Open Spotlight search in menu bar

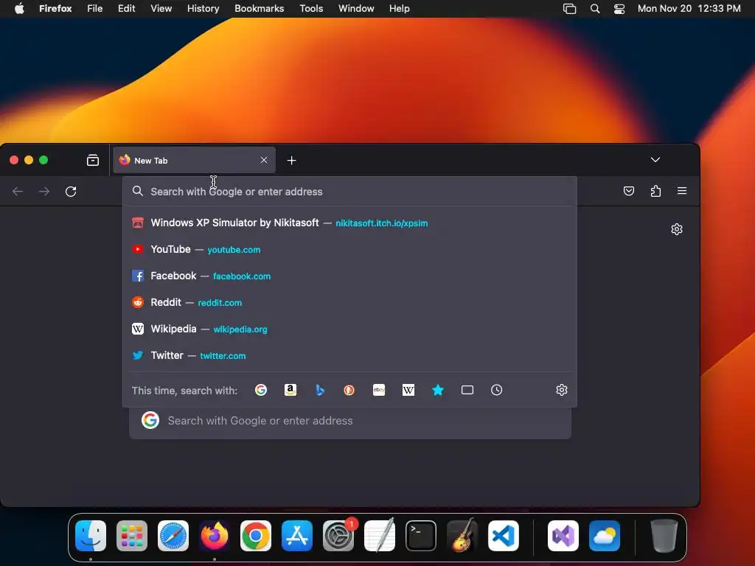point(595,9)
